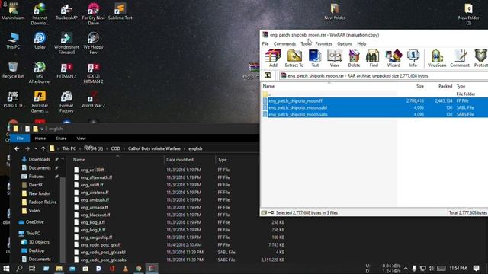Open Video folder in Explorer sidebar
The image size is (488, 274).
tap(34, 210)
